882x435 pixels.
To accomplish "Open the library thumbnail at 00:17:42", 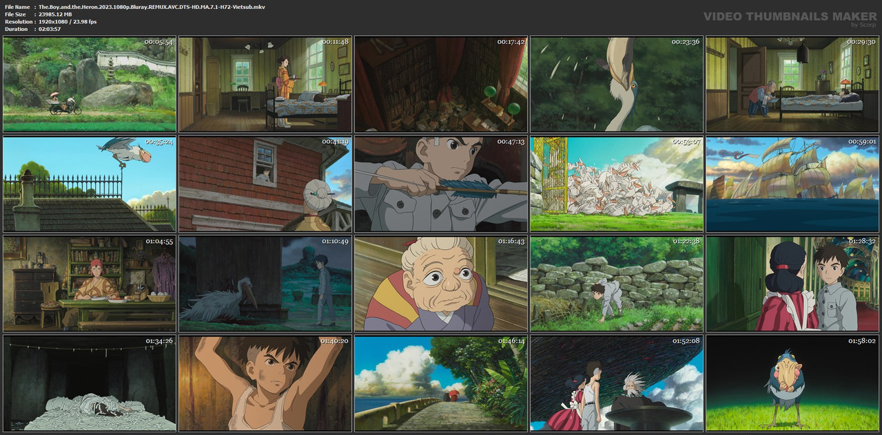I will 441,84.
